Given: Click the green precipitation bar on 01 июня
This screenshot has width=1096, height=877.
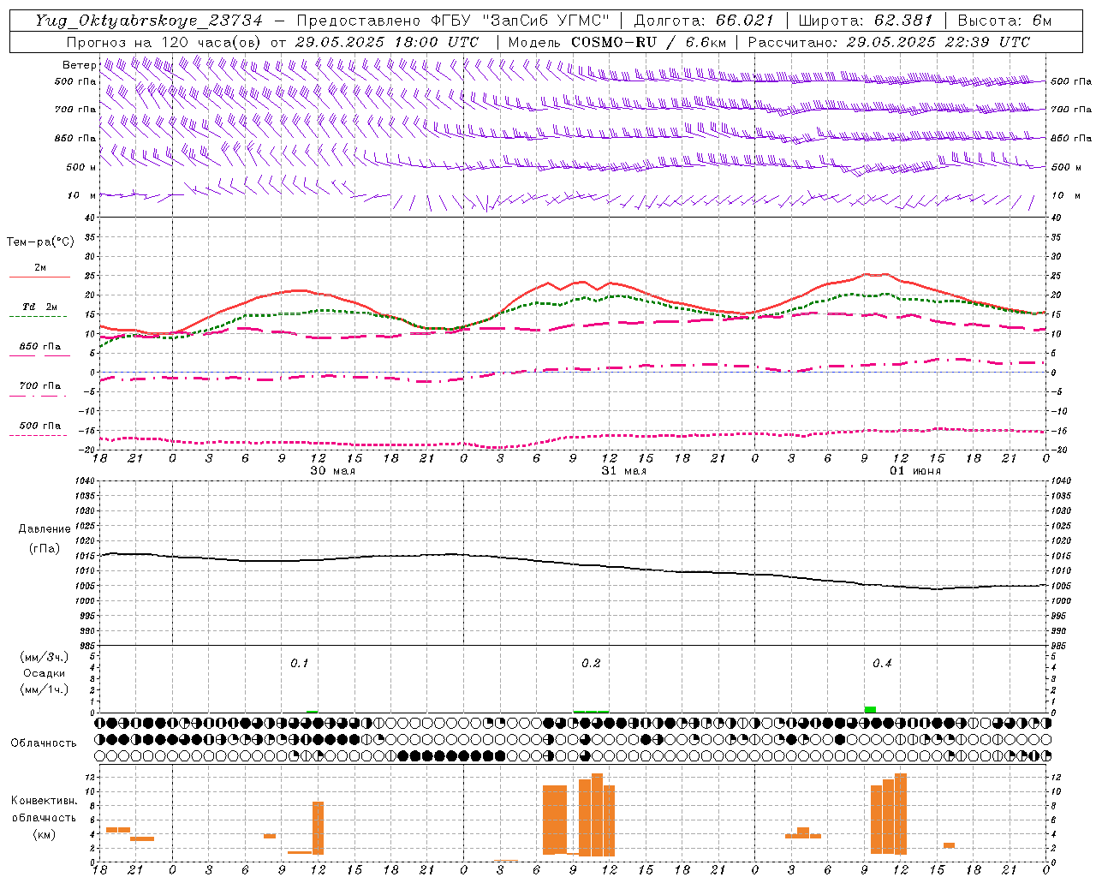Looking at the screenshot, I should [870, 709].
